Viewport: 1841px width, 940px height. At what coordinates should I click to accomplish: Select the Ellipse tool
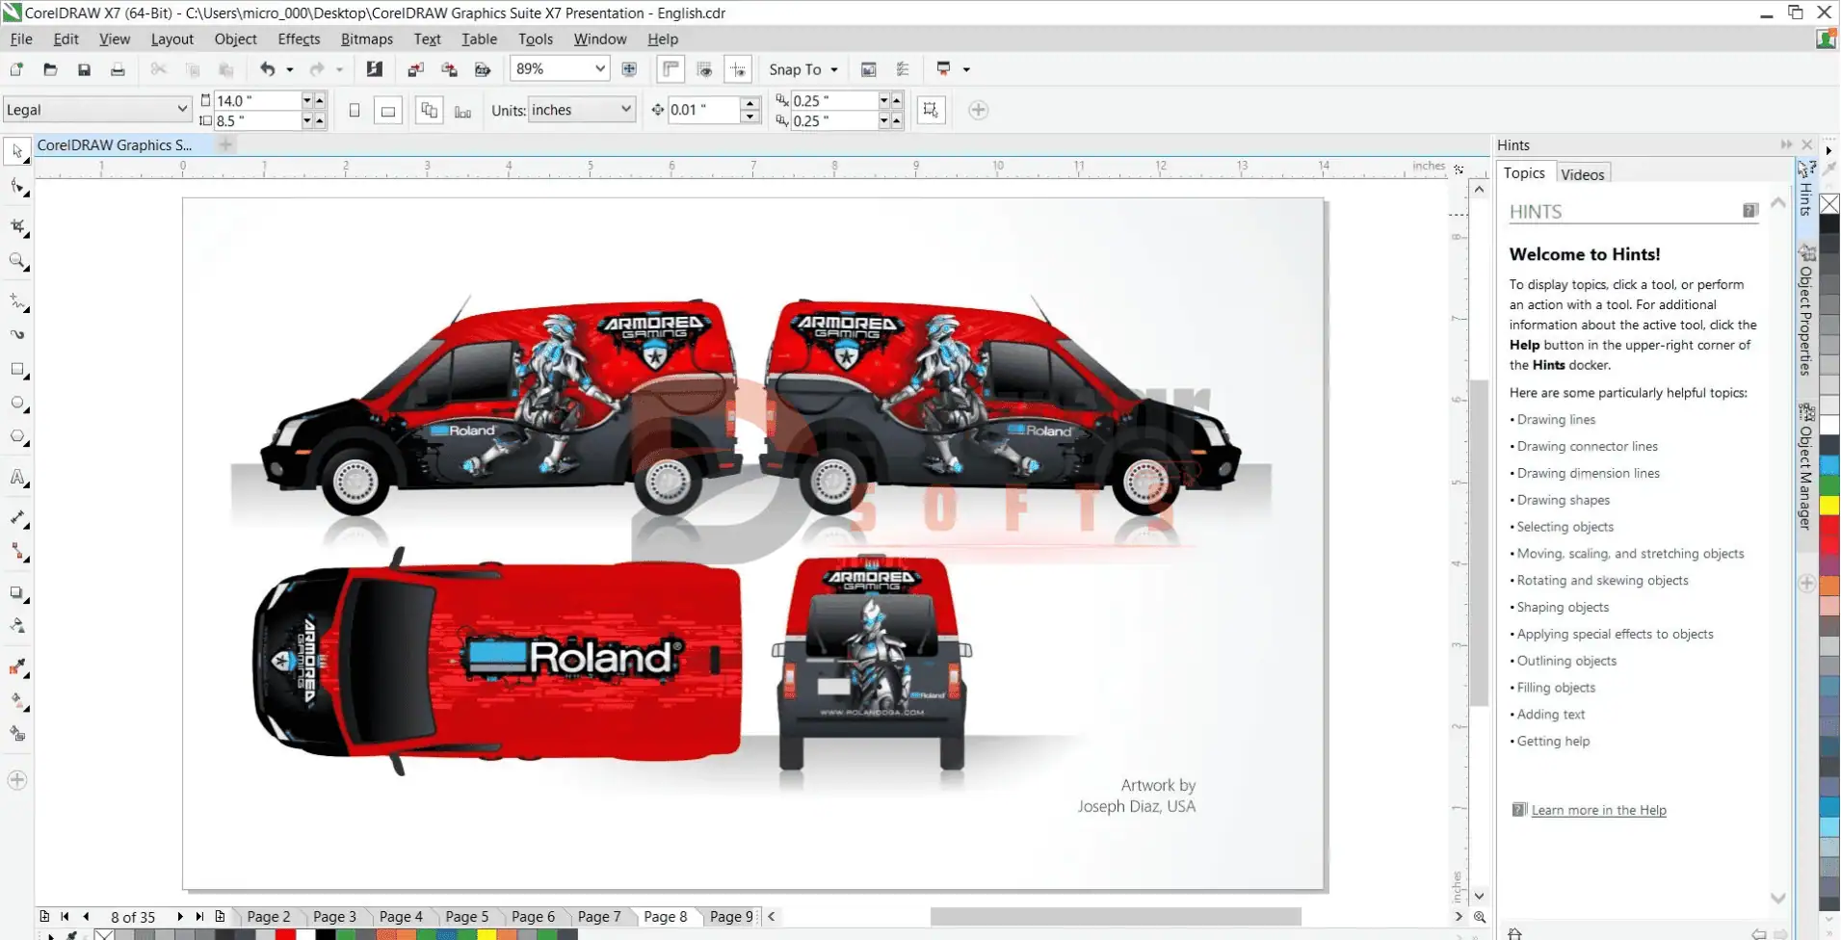[x=17, y=404]
